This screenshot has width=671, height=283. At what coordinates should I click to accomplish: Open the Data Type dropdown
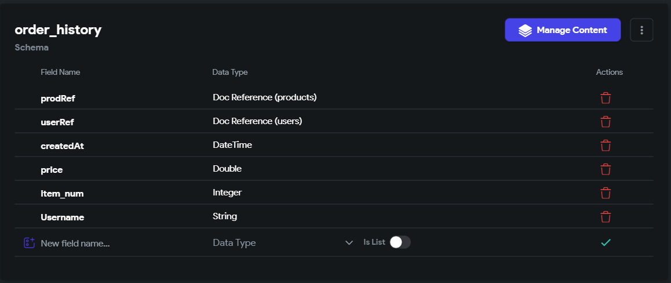(283, 243)
